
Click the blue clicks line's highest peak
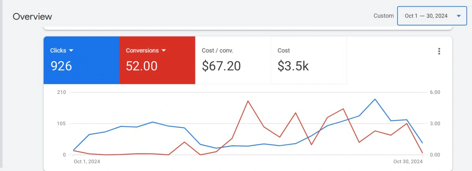click(x=375, y=99)
